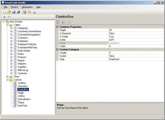Viewport: 165px width, 120px height.
Task: Click the TextBox control icon
Action: (x=15, y=83)
